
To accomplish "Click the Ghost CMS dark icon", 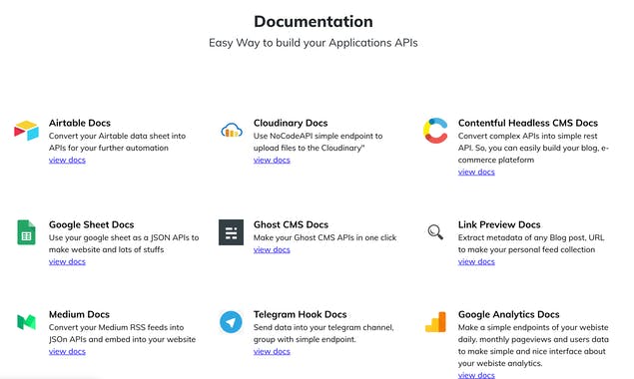I will tap(231, 232).
